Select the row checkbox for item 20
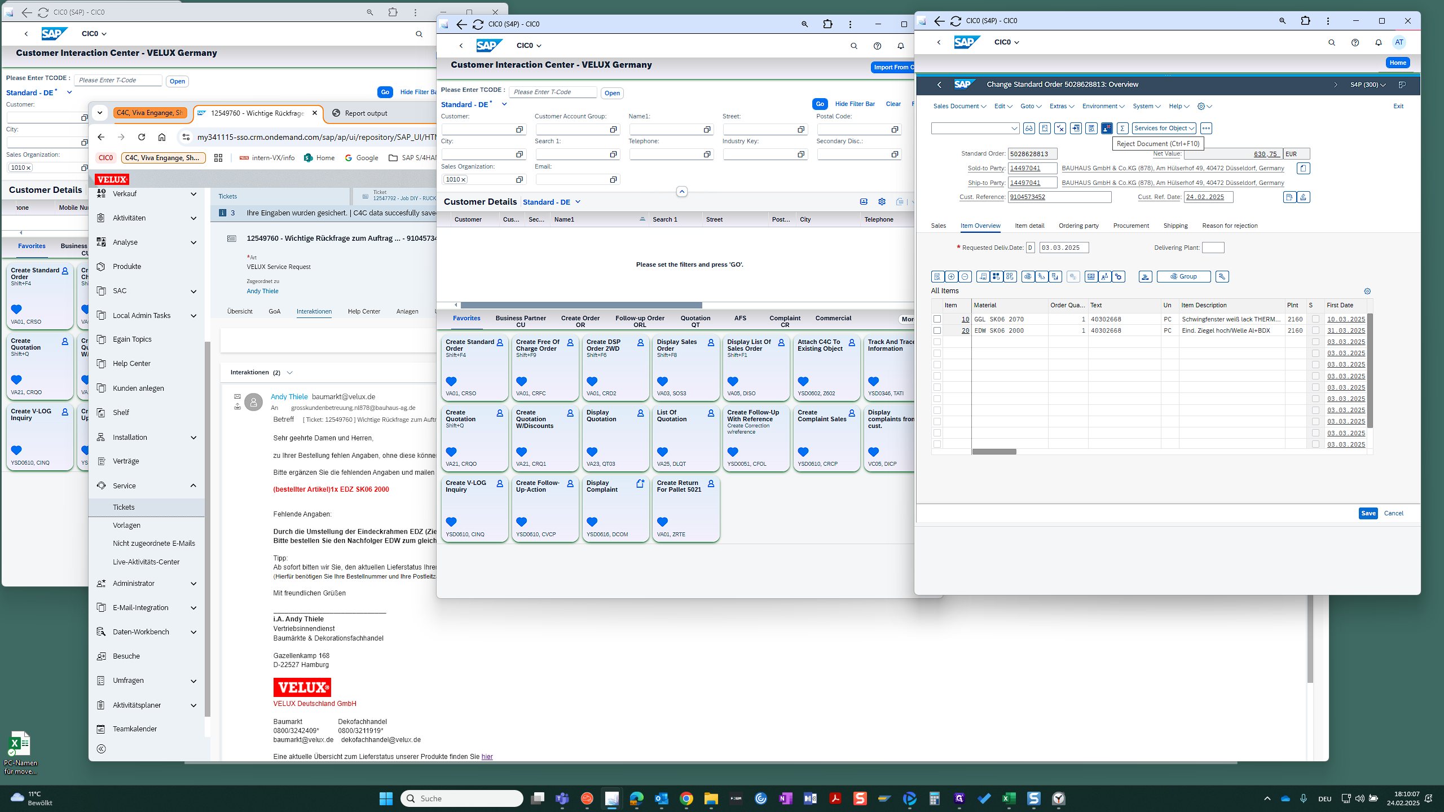Viewport: 1444px width, 812px height. (937, 330)
